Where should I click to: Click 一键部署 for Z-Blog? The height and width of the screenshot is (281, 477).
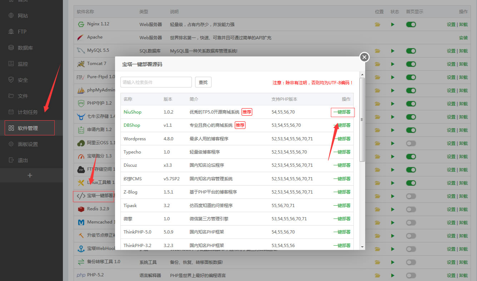(342, 192)
